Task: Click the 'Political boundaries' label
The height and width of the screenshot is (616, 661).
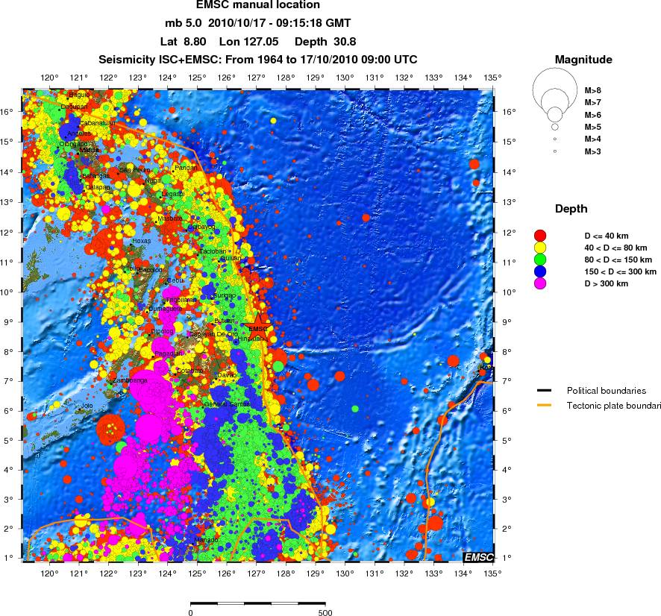Action: point(607,391)
